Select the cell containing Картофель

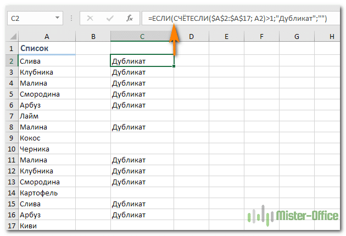tap(47, 193)
